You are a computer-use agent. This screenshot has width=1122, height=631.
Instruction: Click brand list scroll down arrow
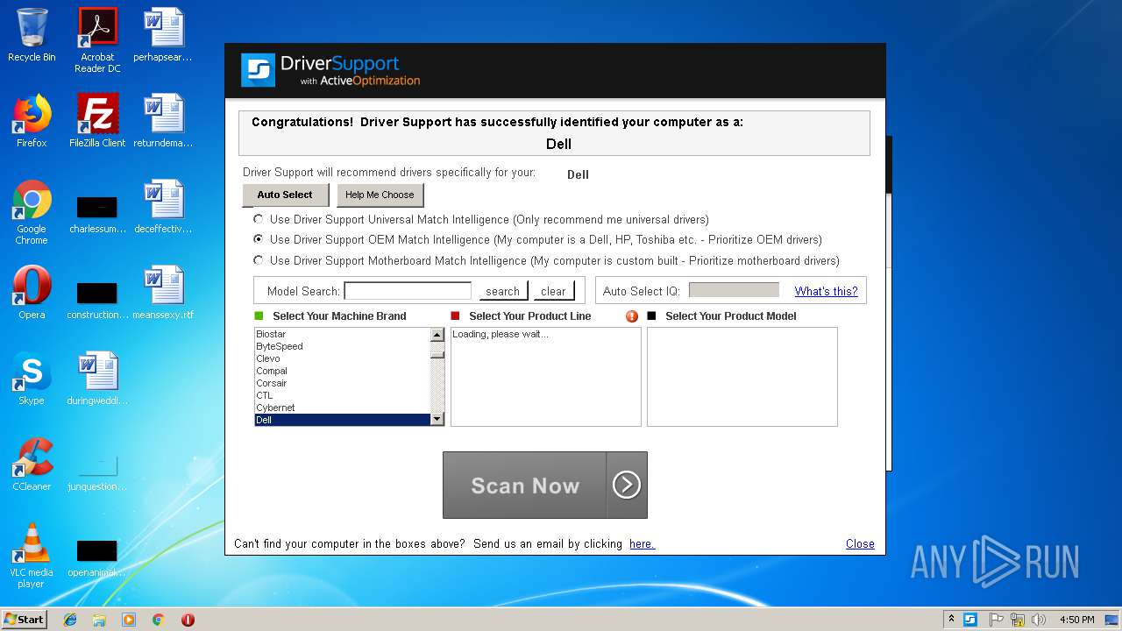(x=437, y=420)
